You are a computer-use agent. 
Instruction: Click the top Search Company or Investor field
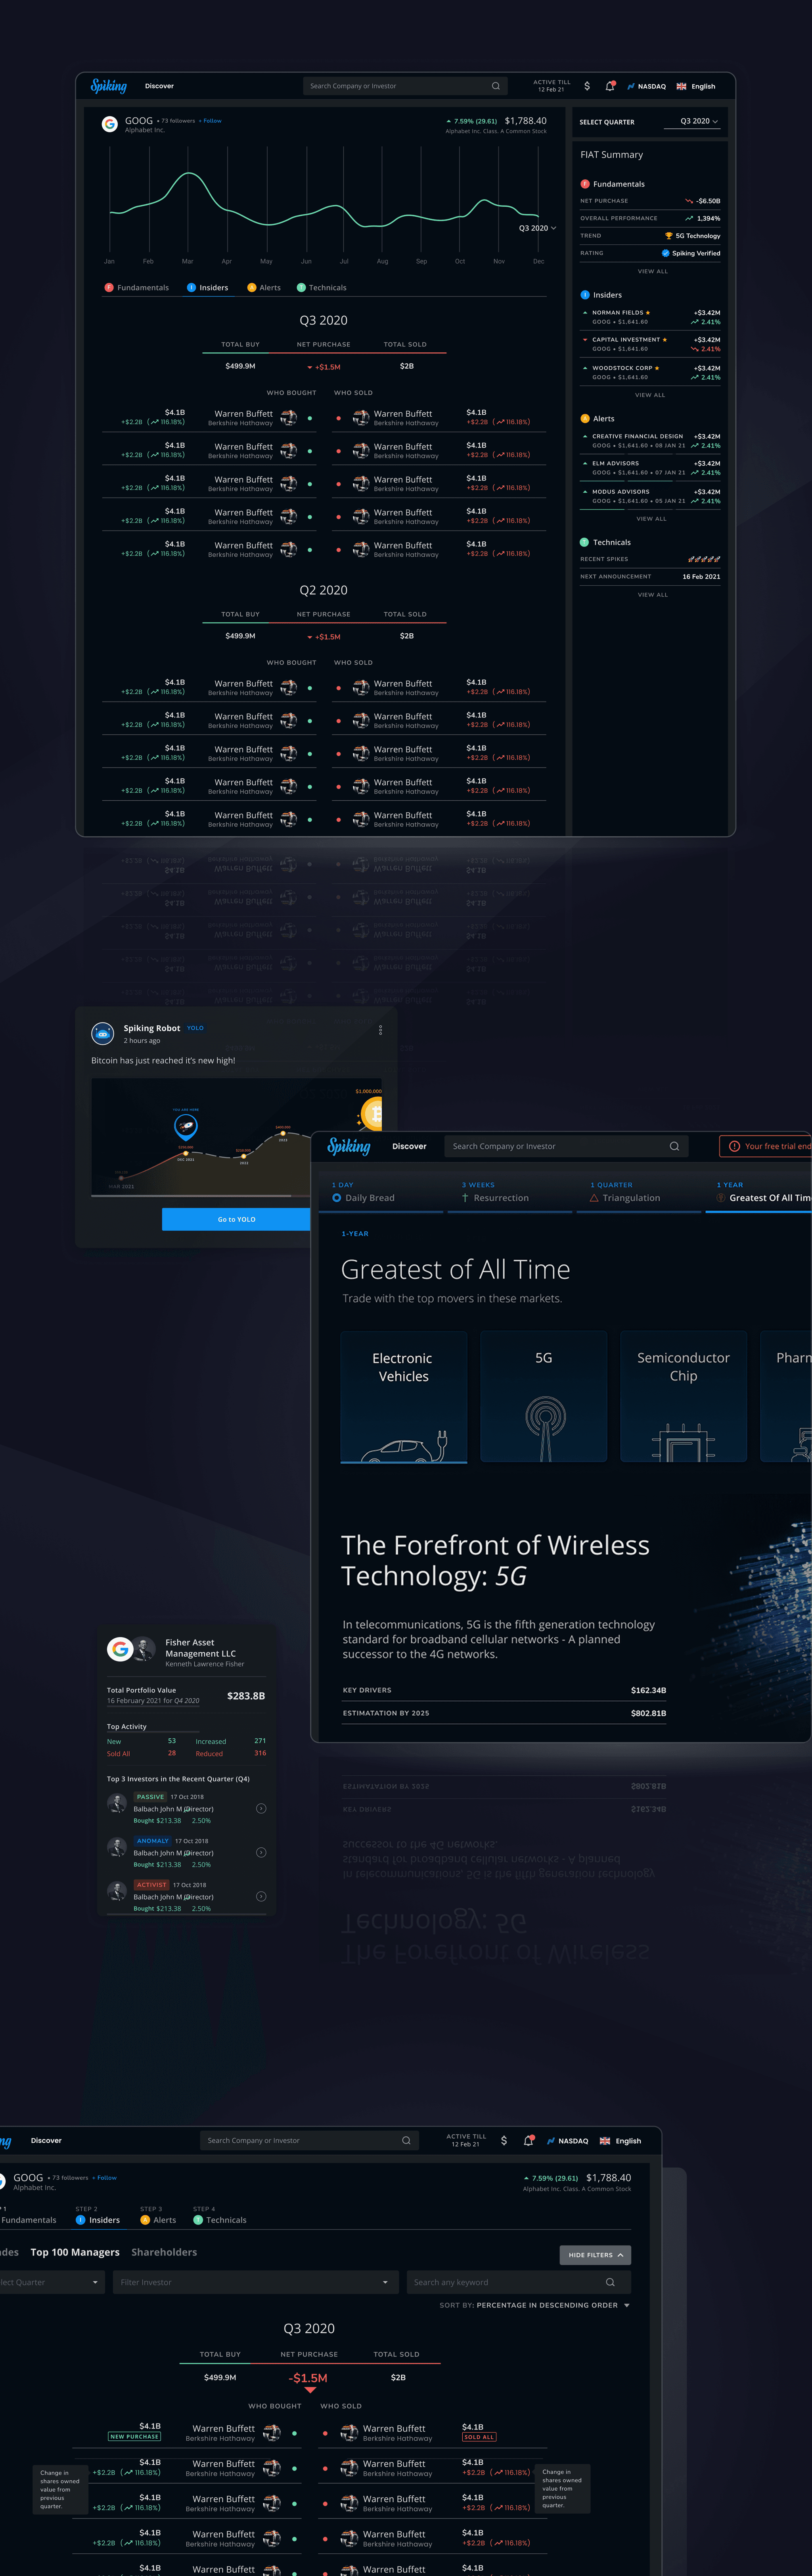tap(400, 86)
